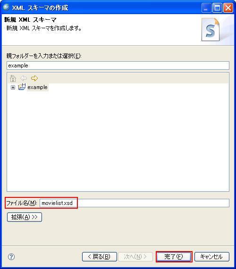Click the home icon in folder navigation

tap(13, 78)
